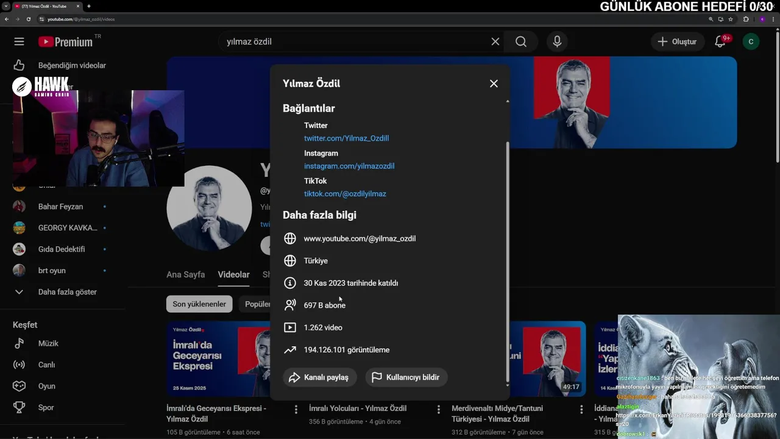Click the Canlı broadcast icon
This screenshot has width=780, height=439.
click(x=19, y=365)
